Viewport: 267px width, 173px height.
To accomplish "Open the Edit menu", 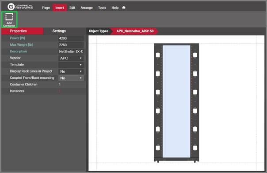I will [72, 7].
